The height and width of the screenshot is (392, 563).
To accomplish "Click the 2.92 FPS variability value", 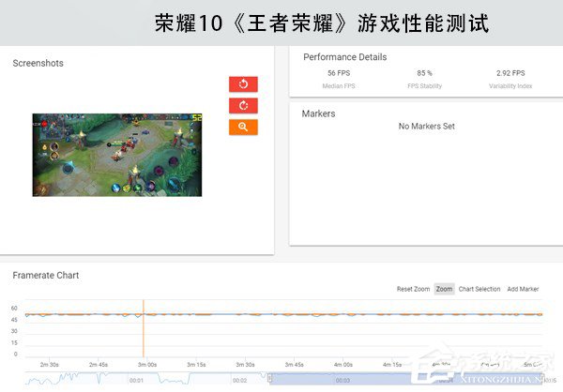I will point(510,73).
